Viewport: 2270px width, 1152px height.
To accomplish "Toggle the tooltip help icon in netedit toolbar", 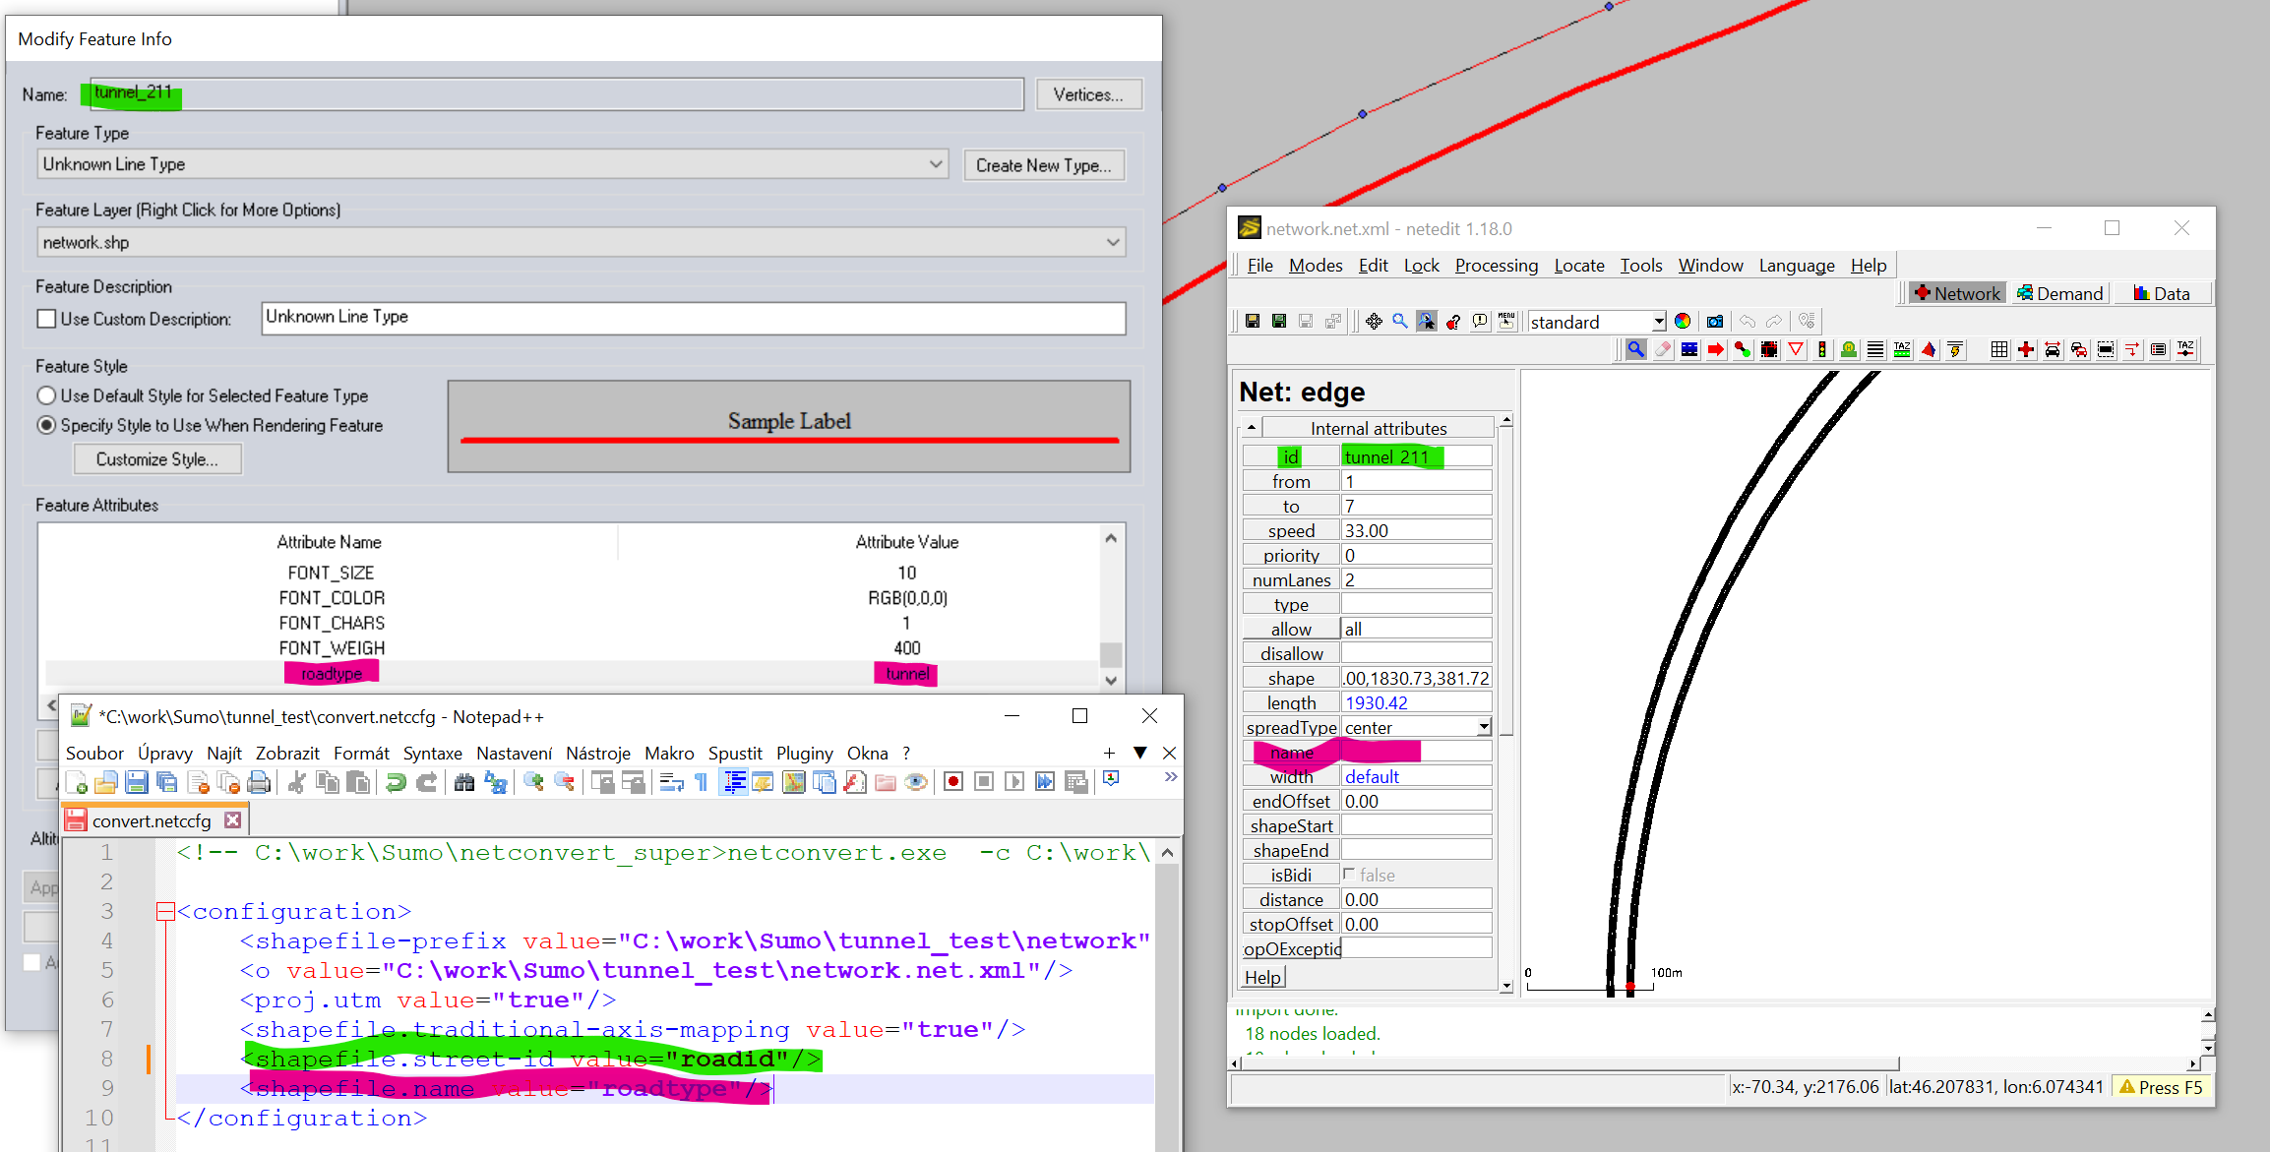I will (x=1479, y=322).
